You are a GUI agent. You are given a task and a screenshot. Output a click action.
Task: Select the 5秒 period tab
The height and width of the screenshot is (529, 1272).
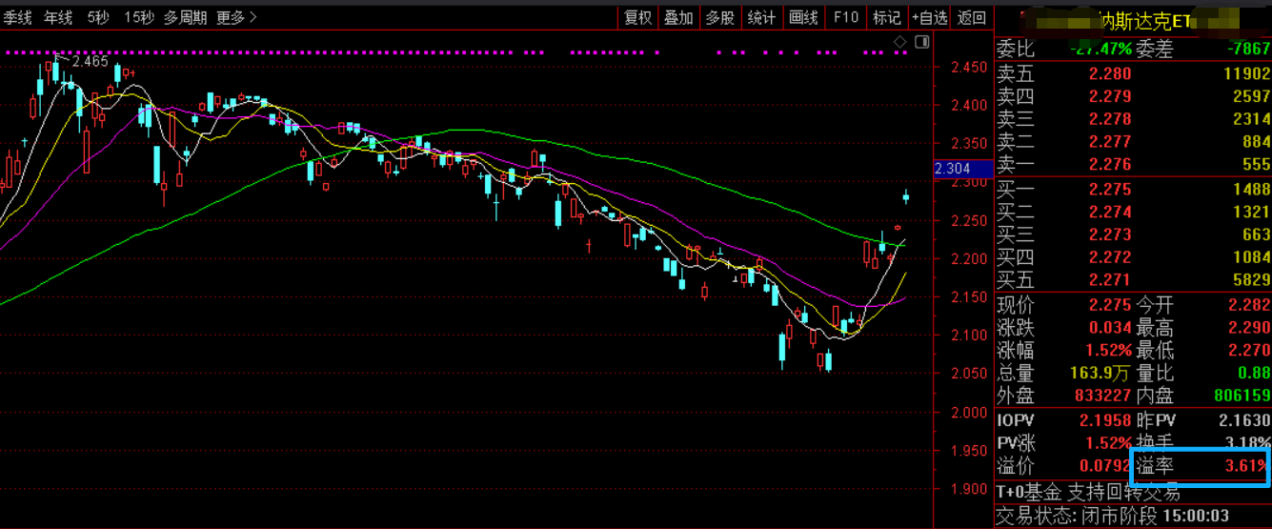[x=98, y=17]
